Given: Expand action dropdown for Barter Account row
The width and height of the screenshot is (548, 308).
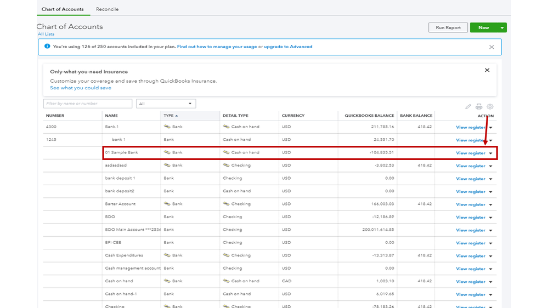Looking at the screenshot, I should [x=491, y=205].
